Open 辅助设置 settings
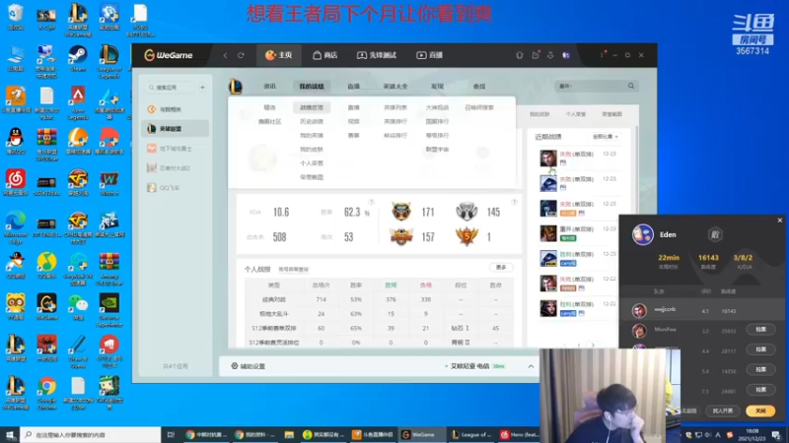 tap(249, 366)
